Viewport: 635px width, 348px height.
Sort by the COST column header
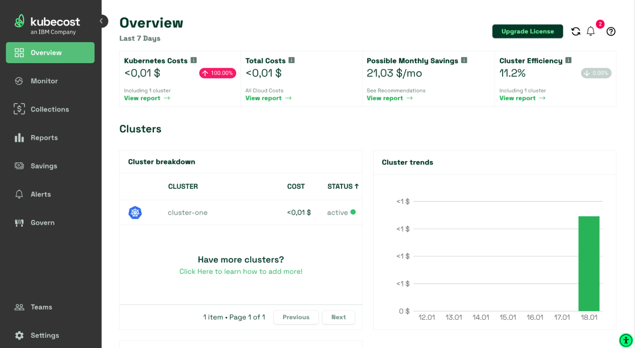[296, 186]
